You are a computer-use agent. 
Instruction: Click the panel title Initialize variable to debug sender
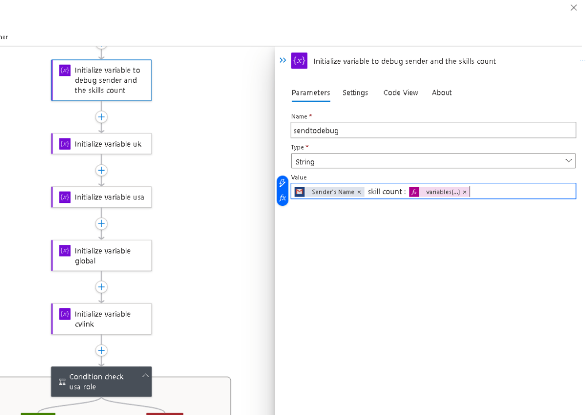coord(404,61)
